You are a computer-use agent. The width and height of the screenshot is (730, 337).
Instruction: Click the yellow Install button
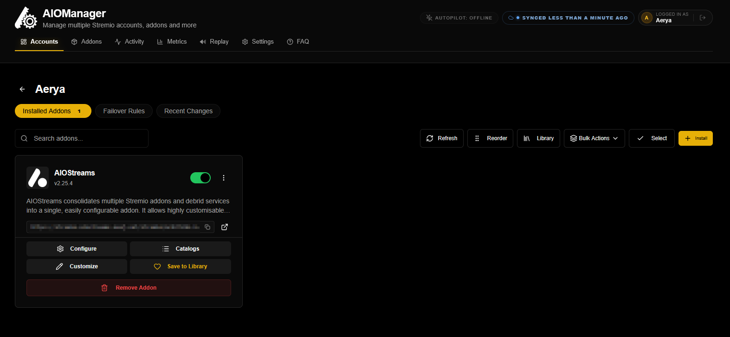coord(696,138)
